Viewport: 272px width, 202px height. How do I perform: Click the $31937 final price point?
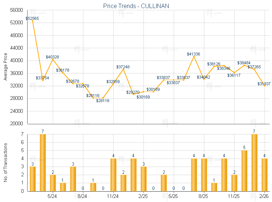(x=265, y=86)
